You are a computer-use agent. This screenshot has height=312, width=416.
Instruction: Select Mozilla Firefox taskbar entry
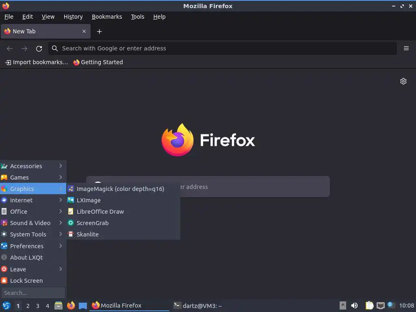(x=130, y=305)
